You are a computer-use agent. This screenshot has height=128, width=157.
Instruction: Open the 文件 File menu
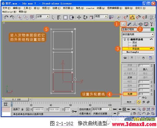click(x=6, y=8)
